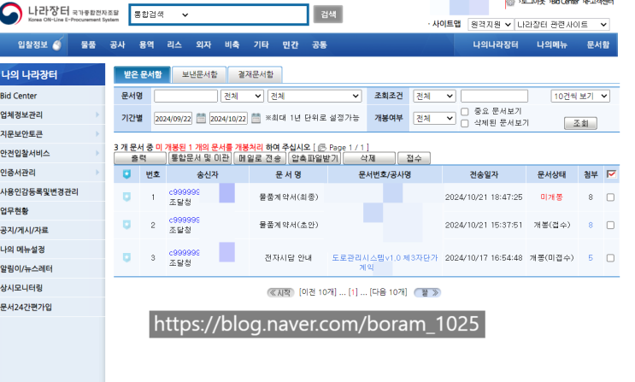Click the 조회조건 text input field
The height and width of the screenshot is (382, 635).
click(x=494, y=96)
